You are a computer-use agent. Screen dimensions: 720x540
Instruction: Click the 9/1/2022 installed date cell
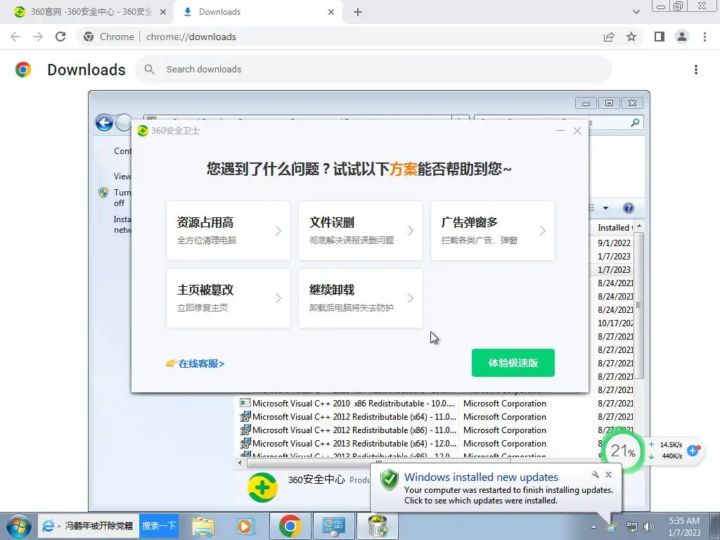point(614,243)
